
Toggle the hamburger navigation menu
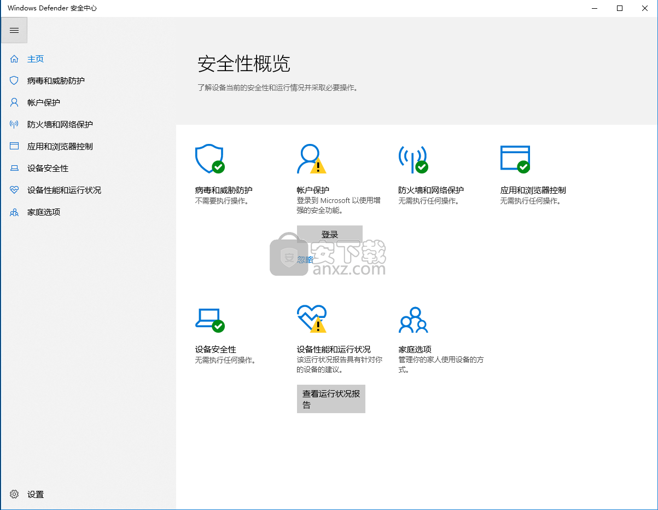click(x=14, y=30)
